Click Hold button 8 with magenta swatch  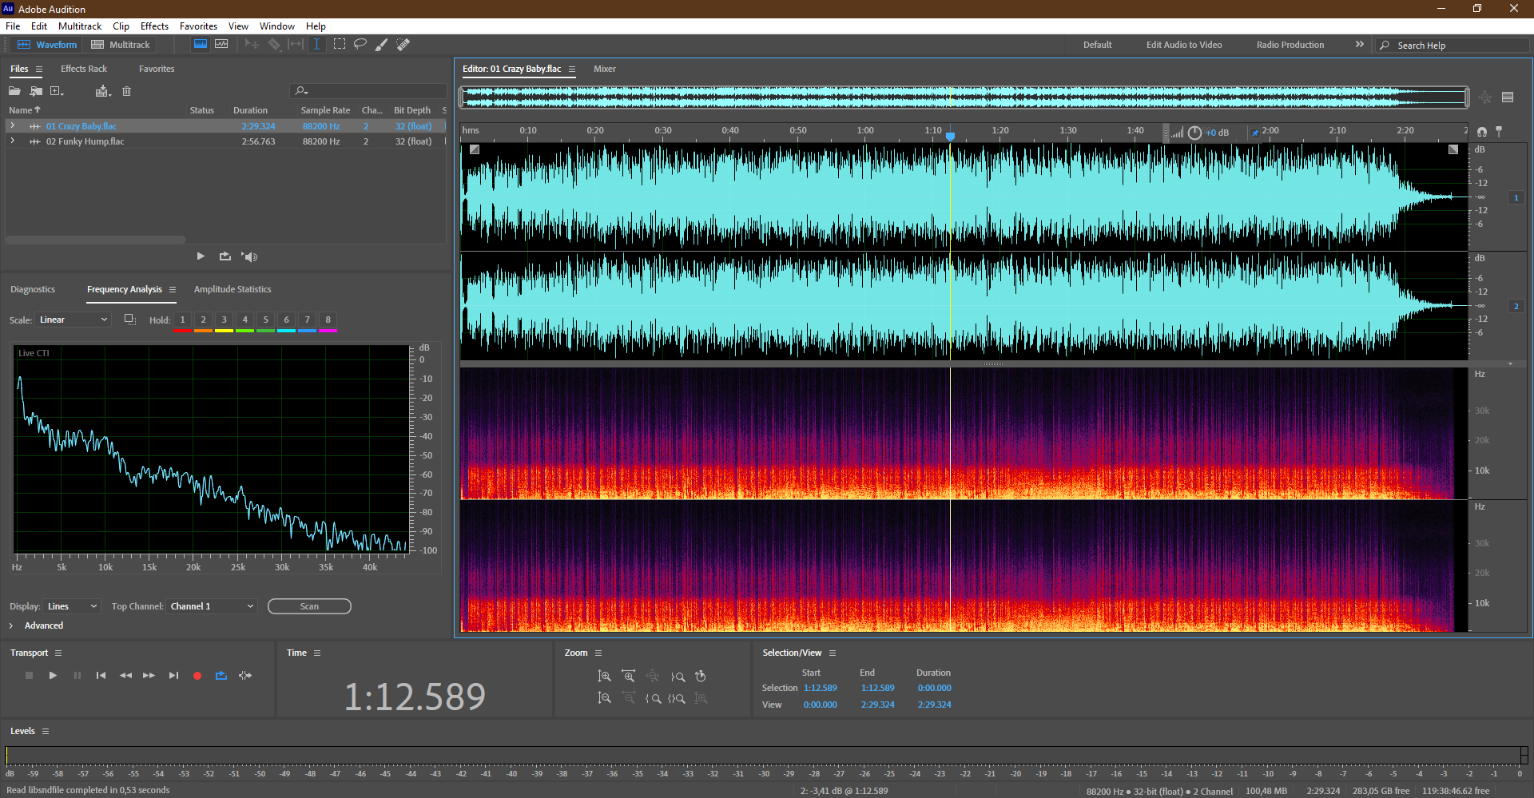(x=328, y=320)
